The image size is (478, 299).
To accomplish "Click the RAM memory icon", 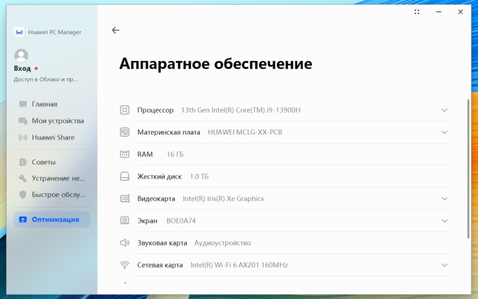I will pos(124,154).
